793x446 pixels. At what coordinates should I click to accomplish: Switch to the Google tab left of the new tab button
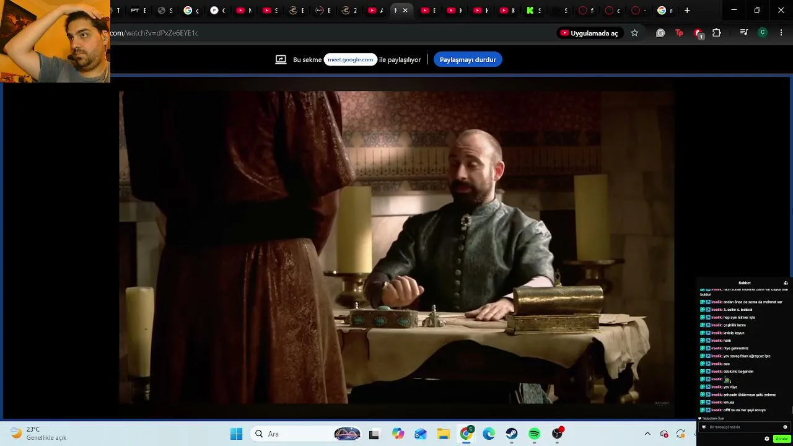(x=665, y=11)
